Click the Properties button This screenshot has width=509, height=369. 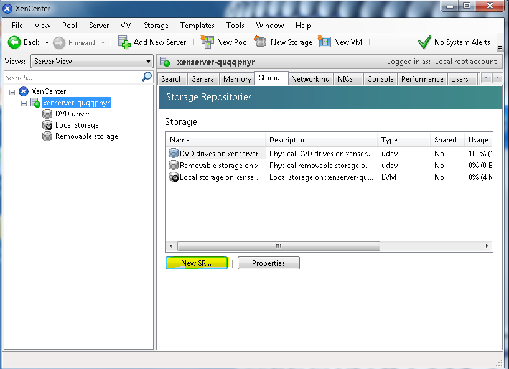[x=268, y=263]
